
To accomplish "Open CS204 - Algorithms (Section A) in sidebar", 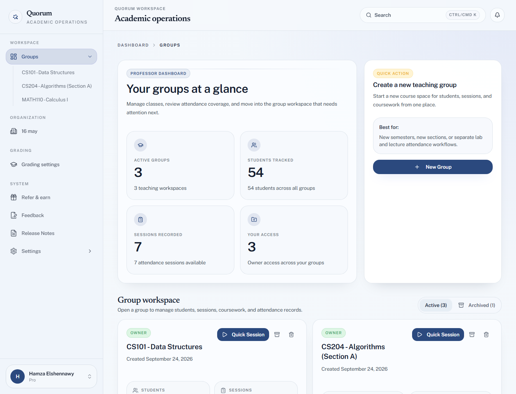I will pos(57,86).
